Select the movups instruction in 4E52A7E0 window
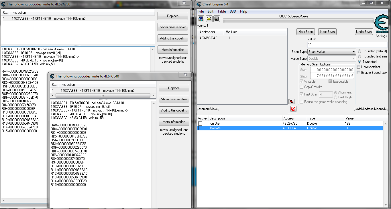This screenshot has height=209, width=391. point(78,19)
